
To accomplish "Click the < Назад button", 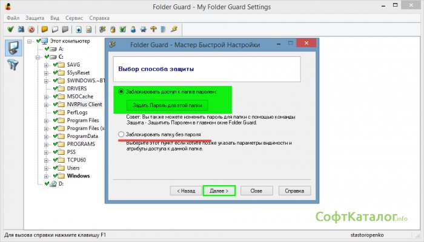I will click(186, 190).
